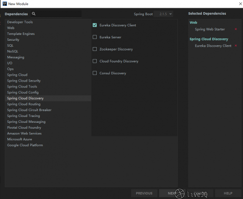The image size is (243, 199).
Task: Click Spring Cloud Discovery heading in Selected Dependencies
Action: 209,39
